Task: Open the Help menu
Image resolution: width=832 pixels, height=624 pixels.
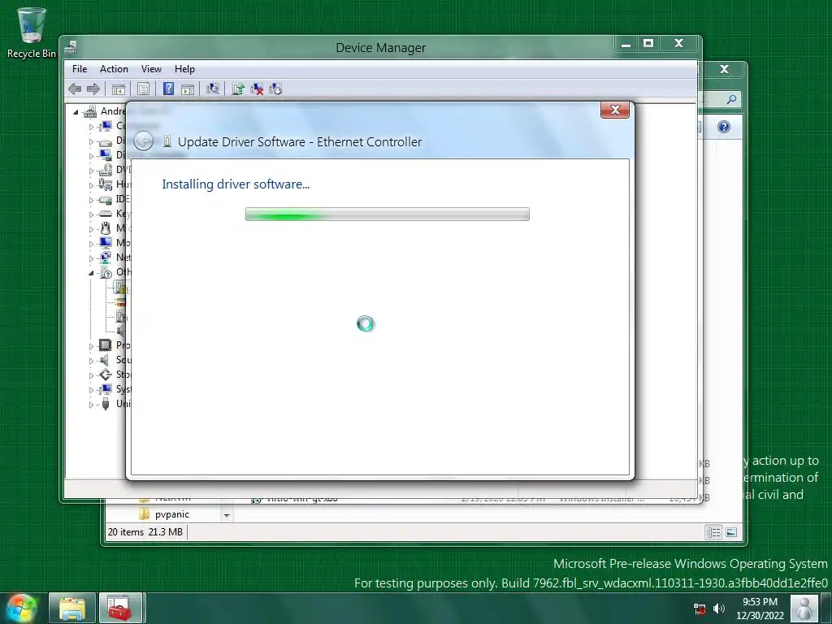Action: tap(184, 69)
